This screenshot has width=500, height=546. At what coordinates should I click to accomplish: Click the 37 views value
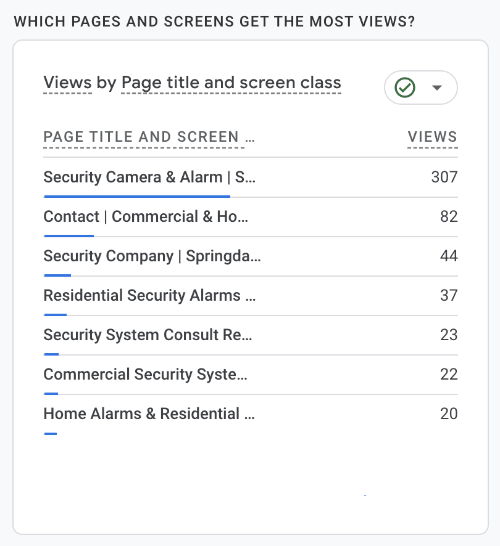449,296
